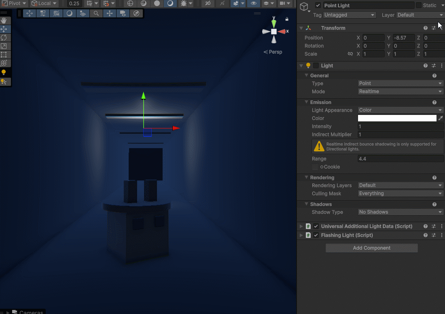Click the Scale proportions link icon

[350, 54]
